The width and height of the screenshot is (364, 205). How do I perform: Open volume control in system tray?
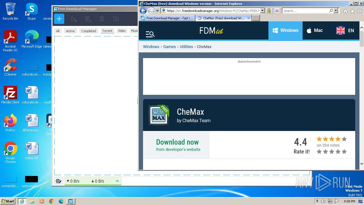323,201
